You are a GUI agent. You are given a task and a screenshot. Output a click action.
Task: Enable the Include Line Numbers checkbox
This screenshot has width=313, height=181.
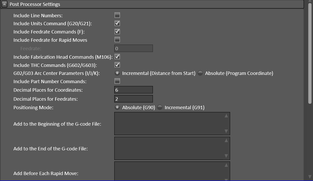pyautogui.click(x=117, y=15)
